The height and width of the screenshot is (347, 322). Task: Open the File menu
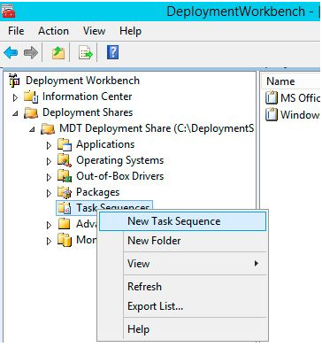16,31
